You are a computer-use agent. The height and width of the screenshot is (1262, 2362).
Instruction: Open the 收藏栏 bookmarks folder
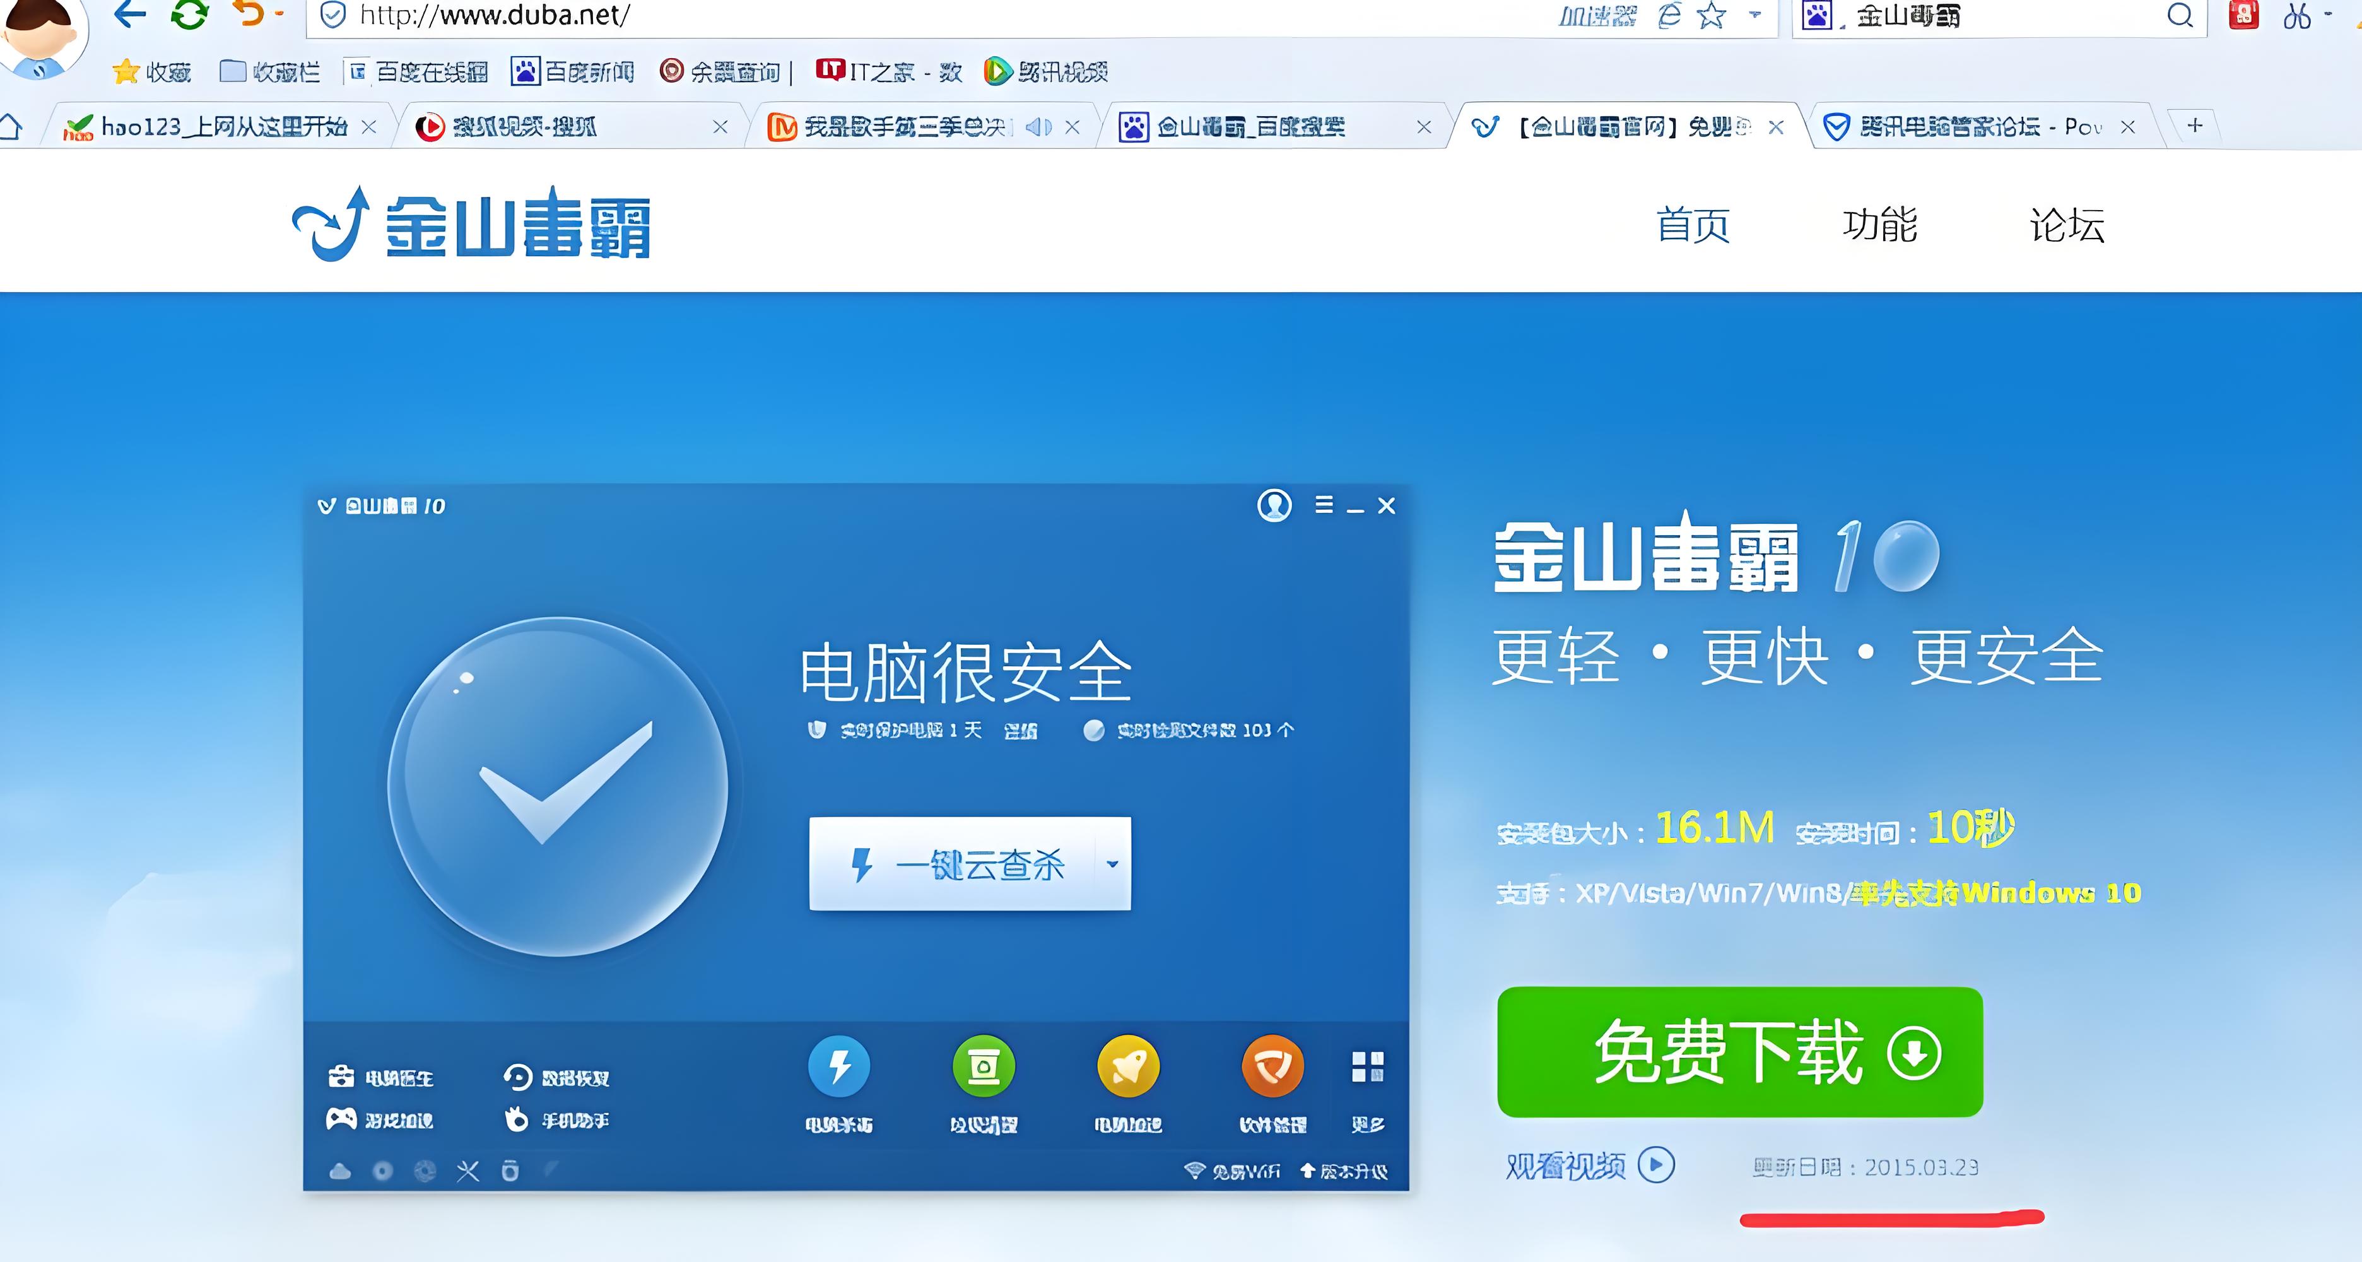click(271, 71)
